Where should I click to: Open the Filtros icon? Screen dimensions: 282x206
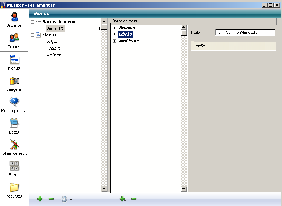[14, 166]
